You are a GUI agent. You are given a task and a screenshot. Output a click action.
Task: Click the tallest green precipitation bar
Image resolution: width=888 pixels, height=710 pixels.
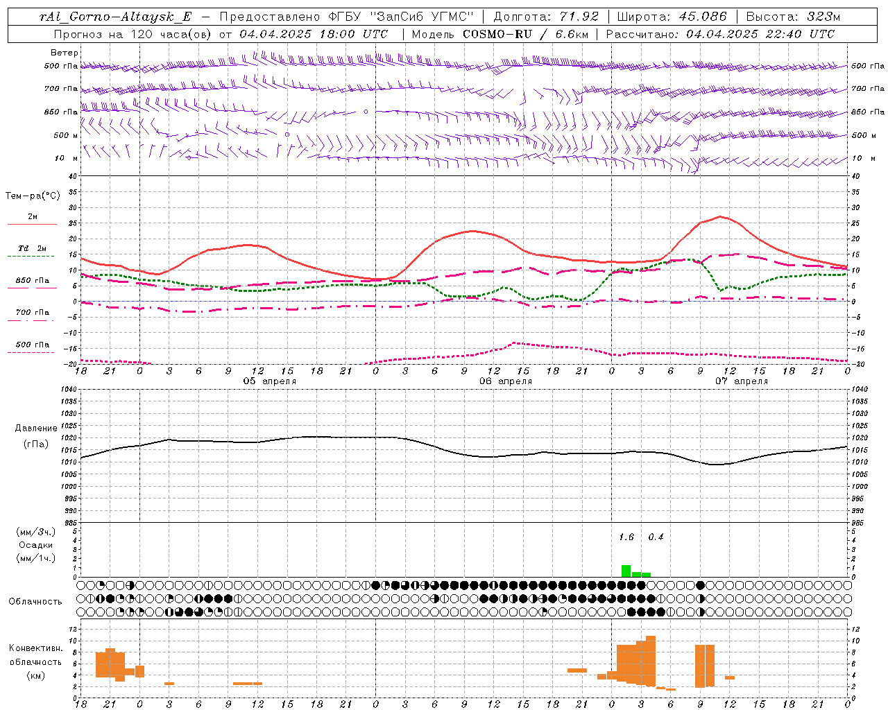click(x=626, y=571)
